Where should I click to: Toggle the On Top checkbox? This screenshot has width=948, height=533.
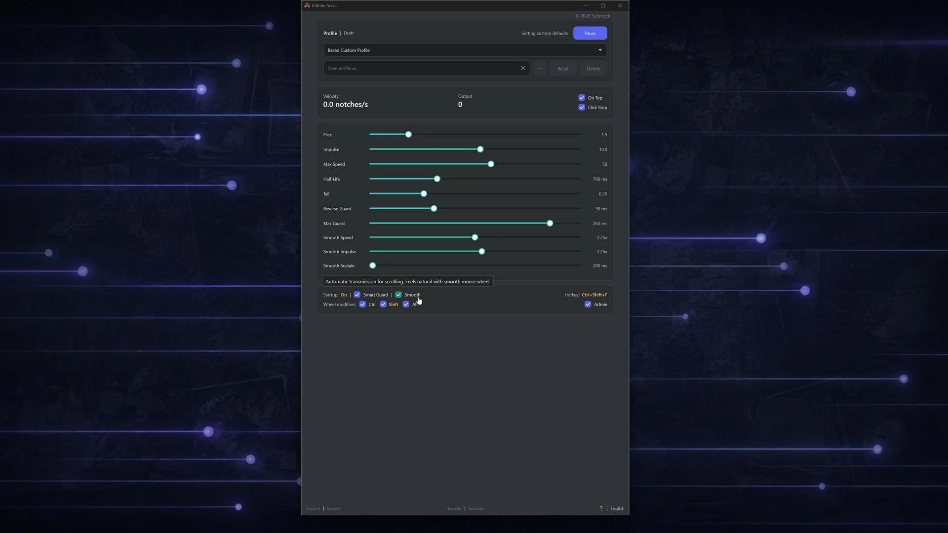(582, 98)
